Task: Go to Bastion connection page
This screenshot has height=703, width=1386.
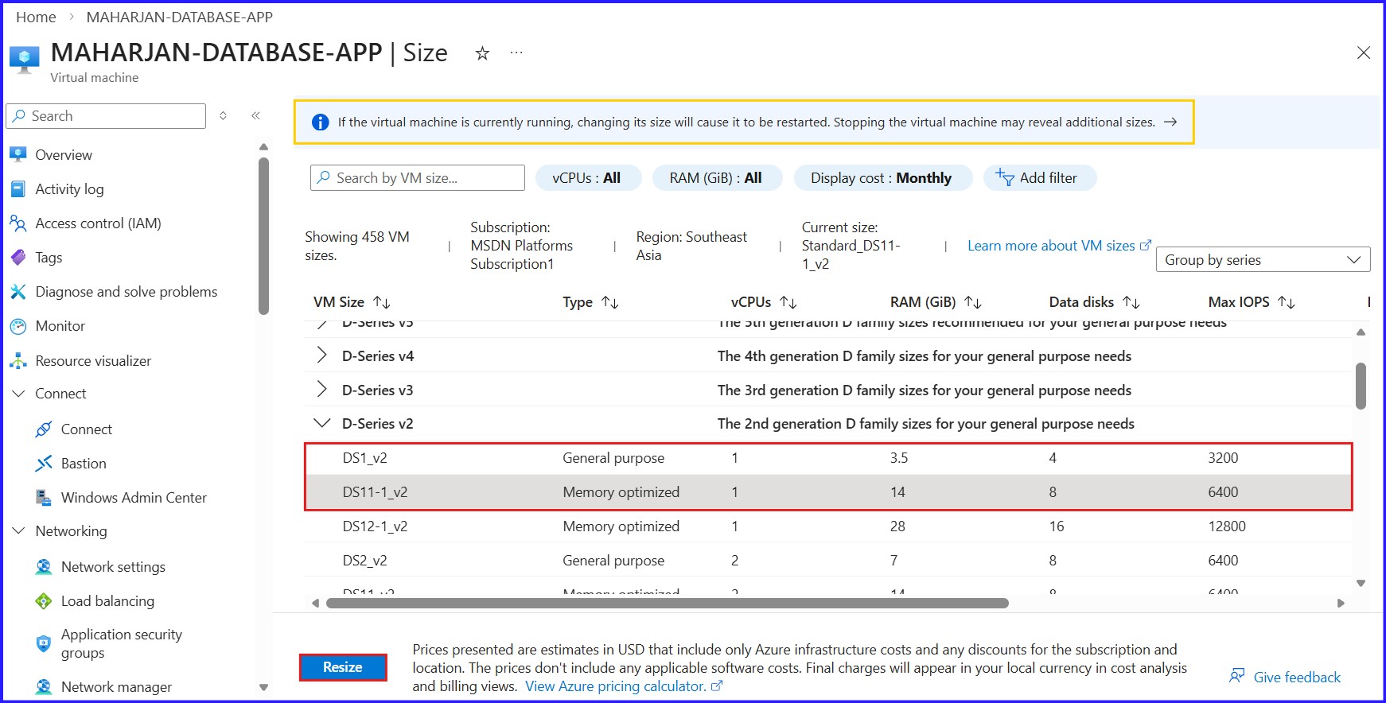Action: [83, 464]
